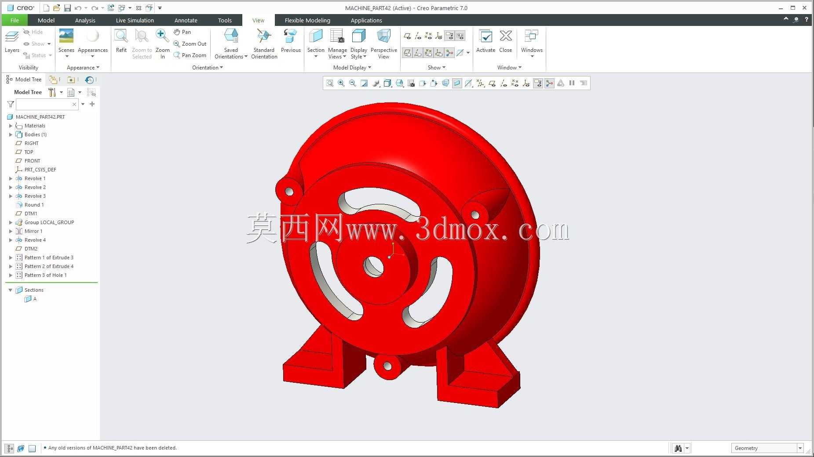Viewport: 814px width, 457px height.
Task: Expand Pattern 1 of Extrude 3
Action: click(11, 258)
